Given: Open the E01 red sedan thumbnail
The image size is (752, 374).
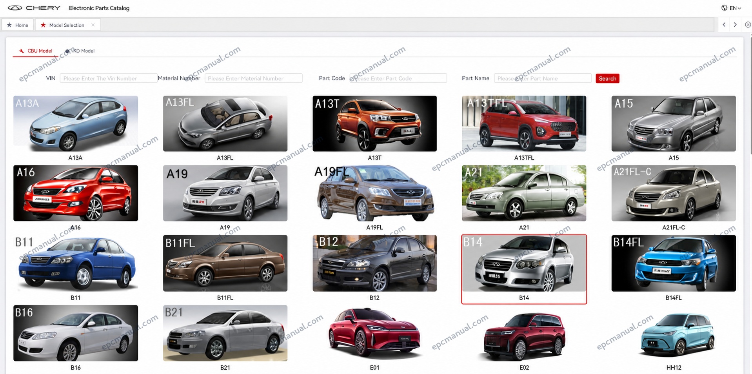Looking at the screenshot, I should (374, 333).
